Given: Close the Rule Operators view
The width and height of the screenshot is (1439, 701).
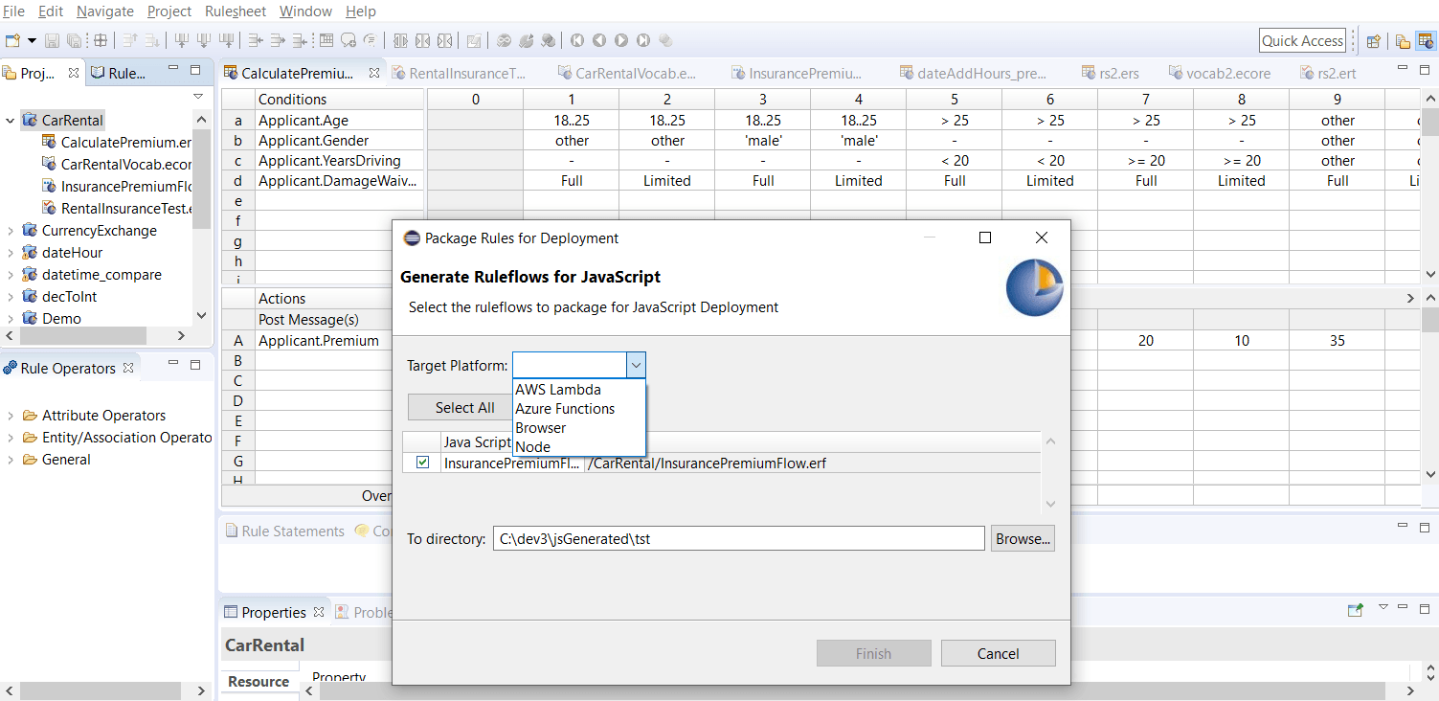Looking at the screenshot, I should 129,368.
